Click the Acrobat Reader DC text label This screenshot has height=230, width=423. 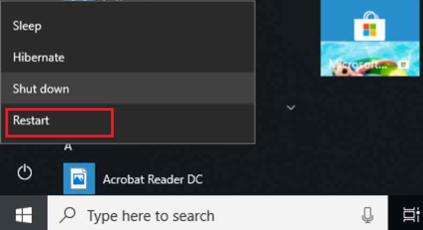click(x=153, y=179)
